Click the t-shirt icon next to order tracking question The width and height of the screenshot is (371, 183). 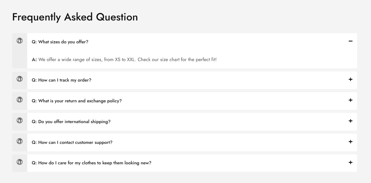tap(19, 79)
